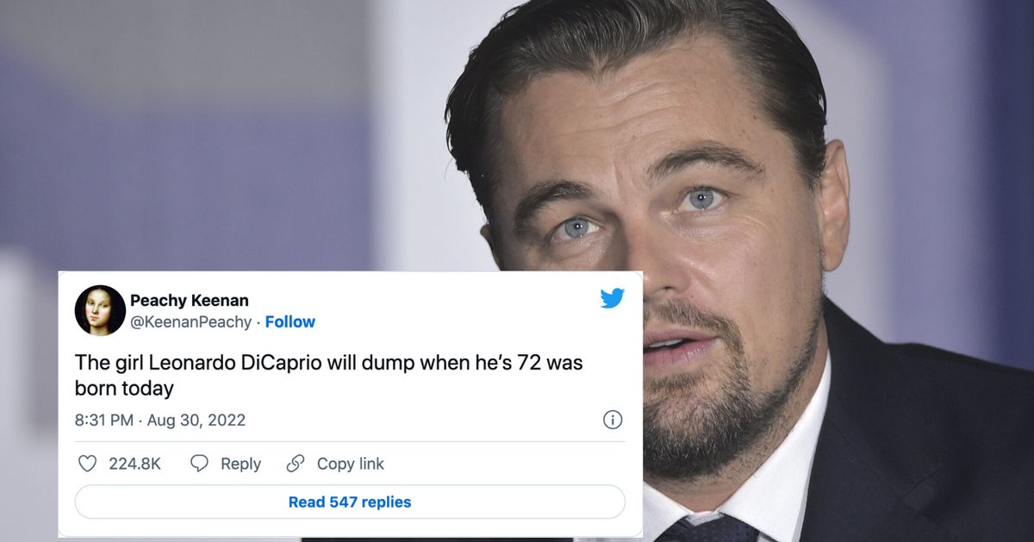Follow the @KeenanPeachy account
This screenshot has width=1034, height=542.
click(290, 321)
